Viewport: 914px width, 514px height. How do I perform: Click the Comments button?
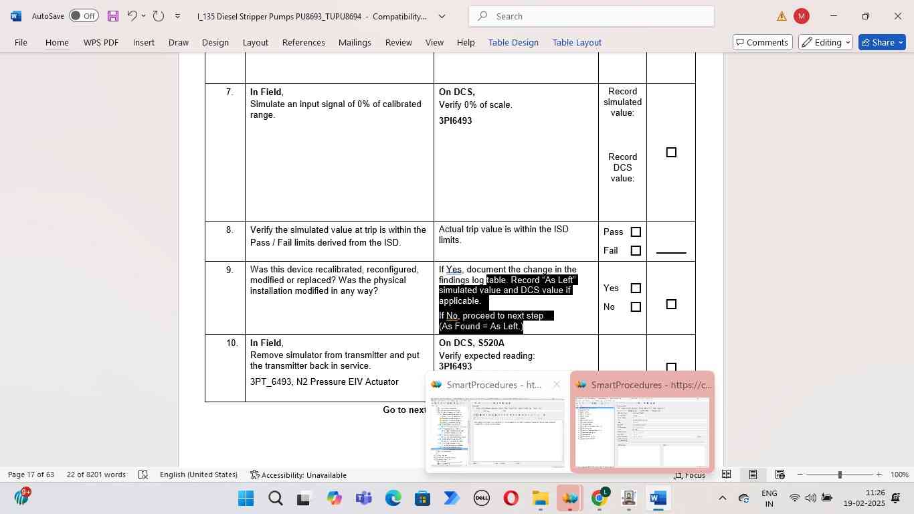coord(761,42)
